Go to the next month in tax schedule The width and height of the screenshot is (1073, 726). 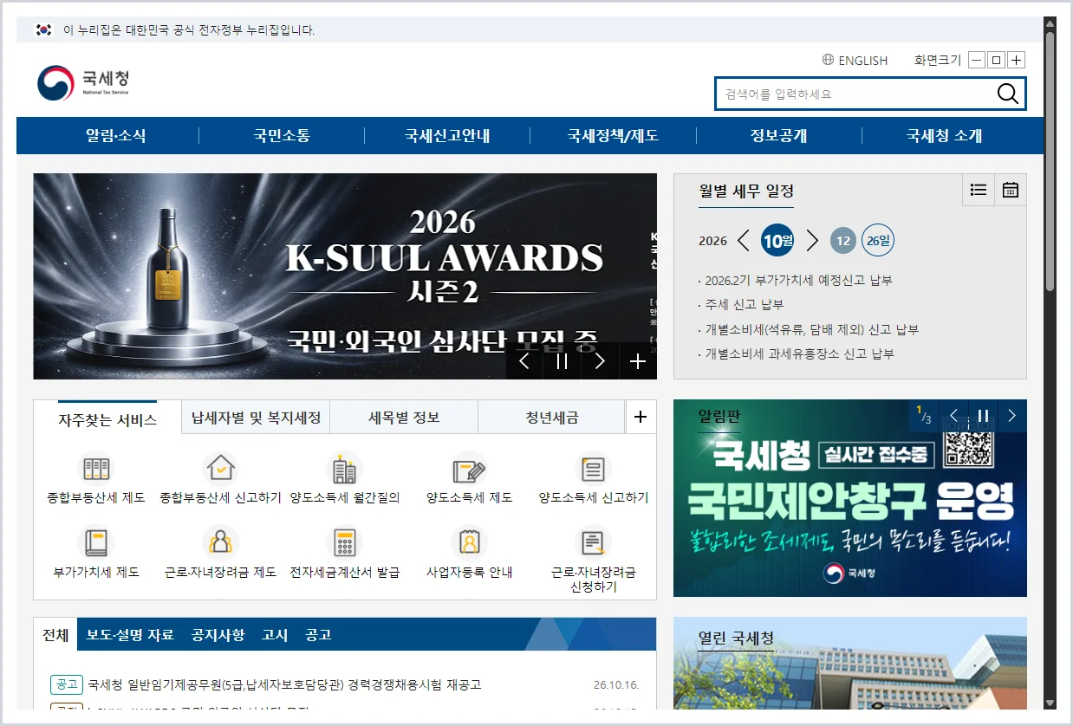(812, 241)
